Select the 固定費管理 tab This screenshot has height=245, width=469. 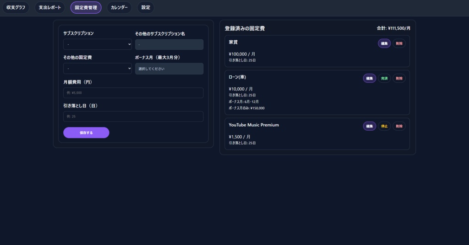click(x=86, y=7)
